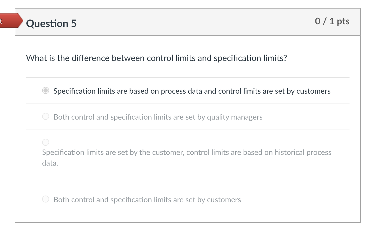Click 'pts' in the points label
This screenshot has width=375, height=237.
pyautogui.click(x=343, y=21)
